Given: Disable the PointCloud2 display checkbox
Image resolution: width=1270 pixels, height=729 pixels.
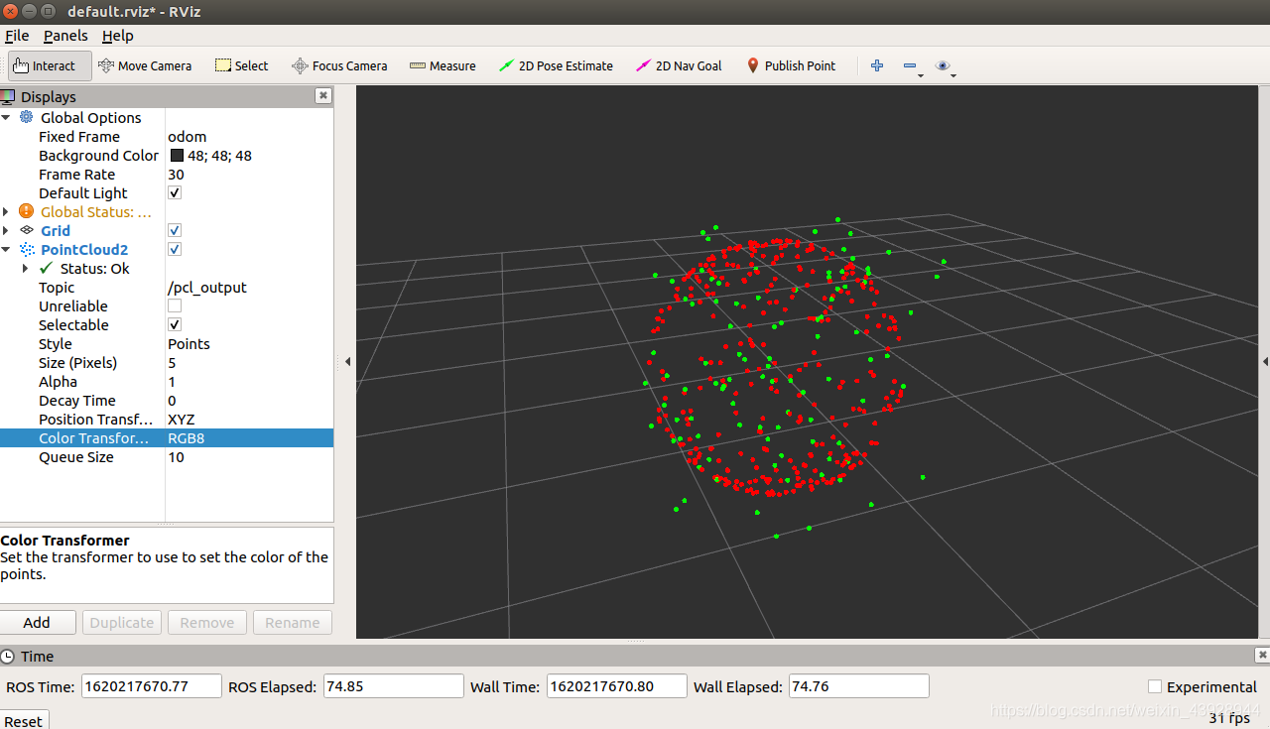Looking at the screenshot, I should [x=175, y=249].
